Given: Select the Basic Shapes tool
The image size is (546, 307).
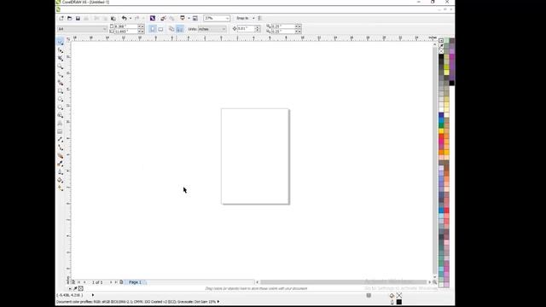Looking at the screenshot, I should [x=61, y=115].
